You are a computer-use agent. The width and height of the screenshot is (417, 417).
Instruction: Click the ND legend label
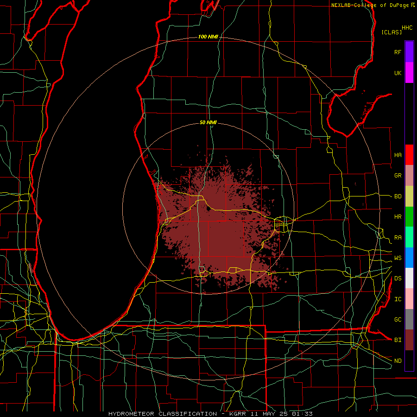pos(398,361)
